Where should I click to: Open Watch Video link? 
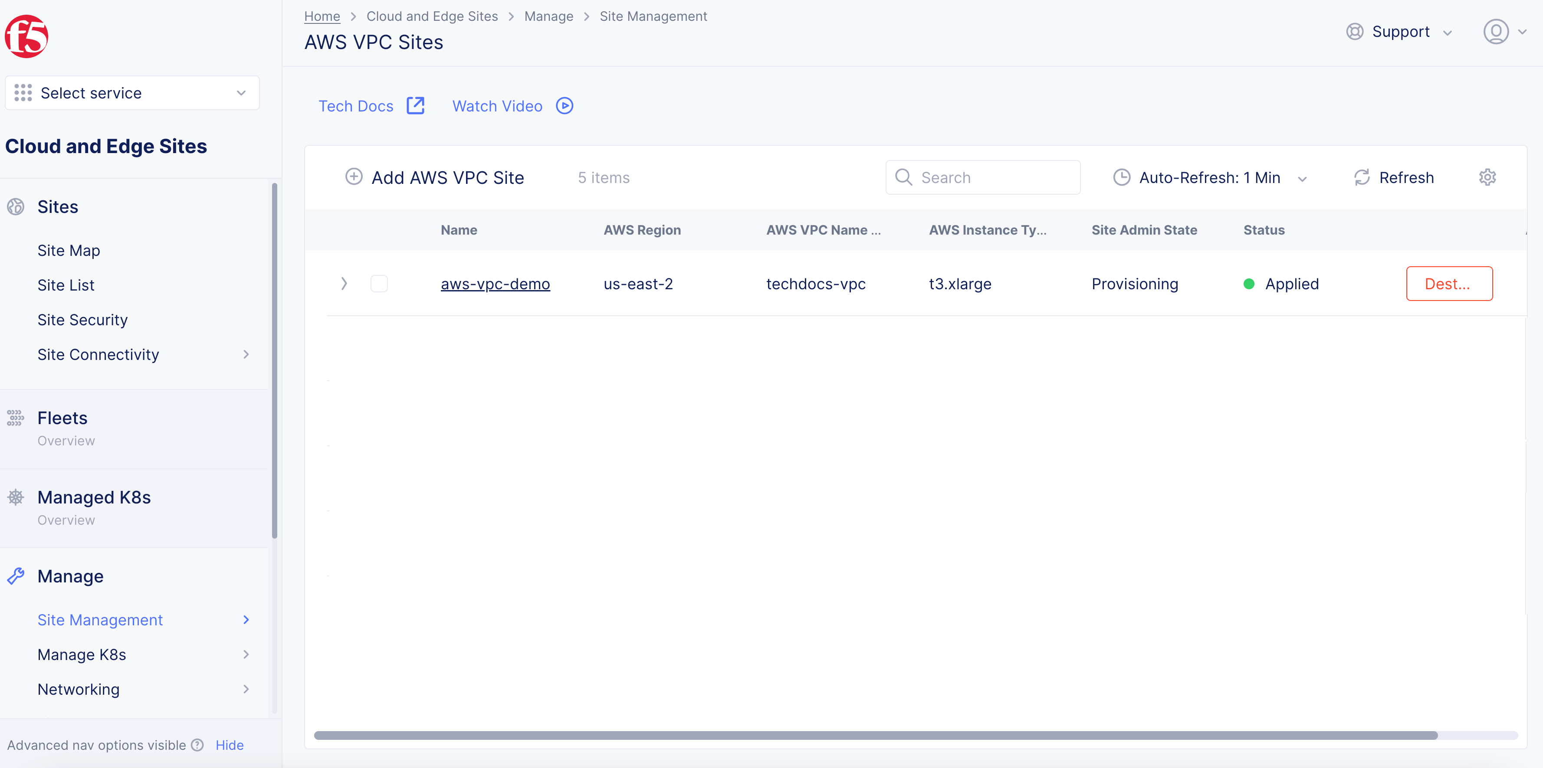click(x=497, y=106)
